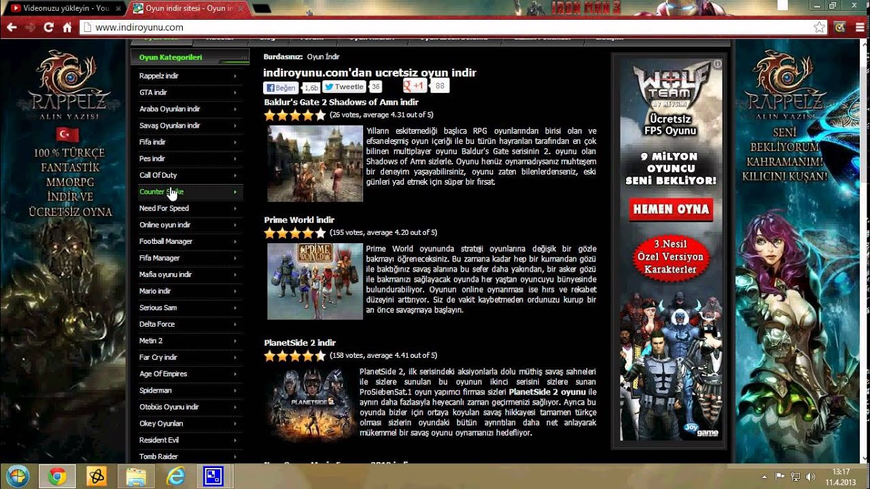Expand Call Of Duty submenu arrow

pyautogui.click(x=235, y=175)
